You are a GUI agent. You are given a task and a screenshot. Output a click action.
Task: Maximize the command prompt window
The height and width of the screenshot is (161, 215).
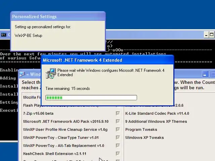click(x=211, y=35)
